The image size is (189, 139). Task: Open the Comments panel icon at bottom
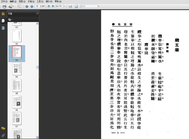[x=3, y=128]
